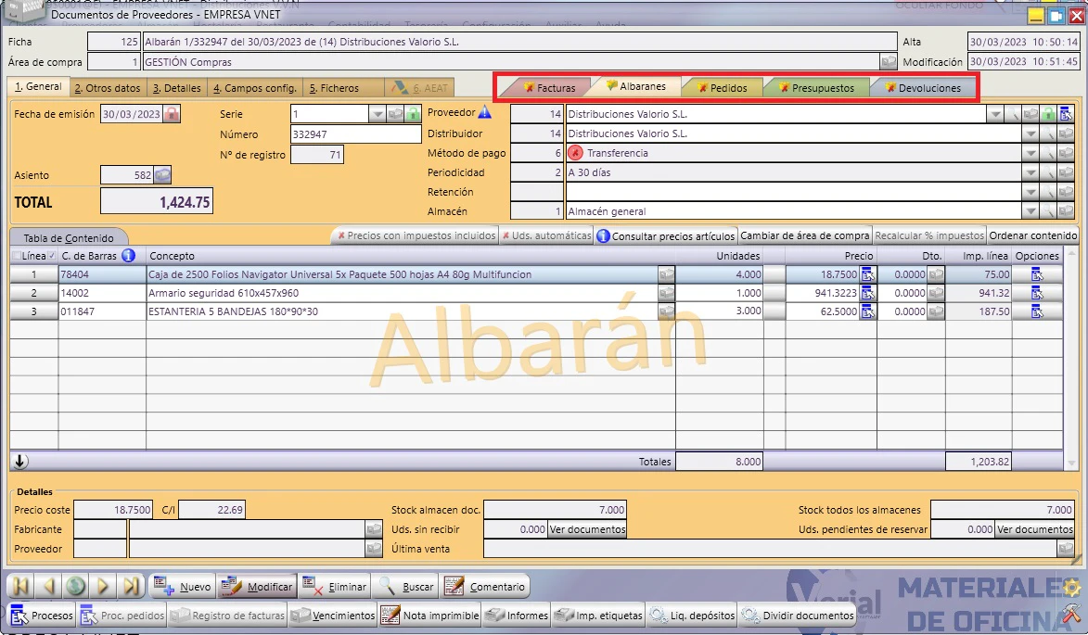Check the Línea header checkbox
Viewport: 1088px width, 635px height.
tap(17, 256)
